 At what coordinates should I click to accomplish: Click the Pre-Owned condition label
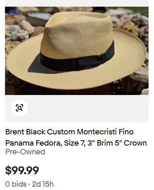pyautogui.click(x=25, y=152)
